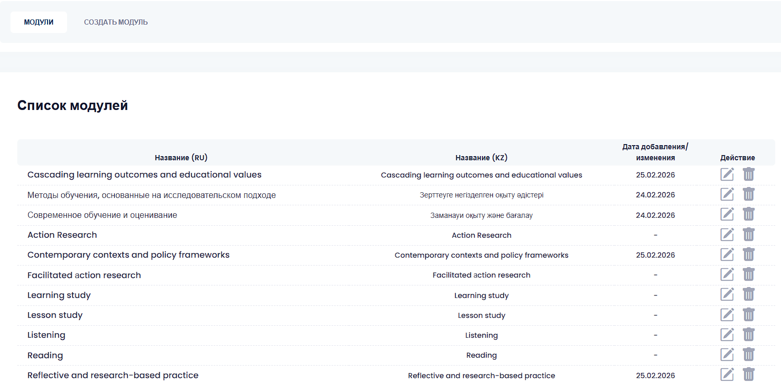The height and width of the screenshot is (385, 781).
Task: Click the Reading module name in RU column
Action: (45, 355)
